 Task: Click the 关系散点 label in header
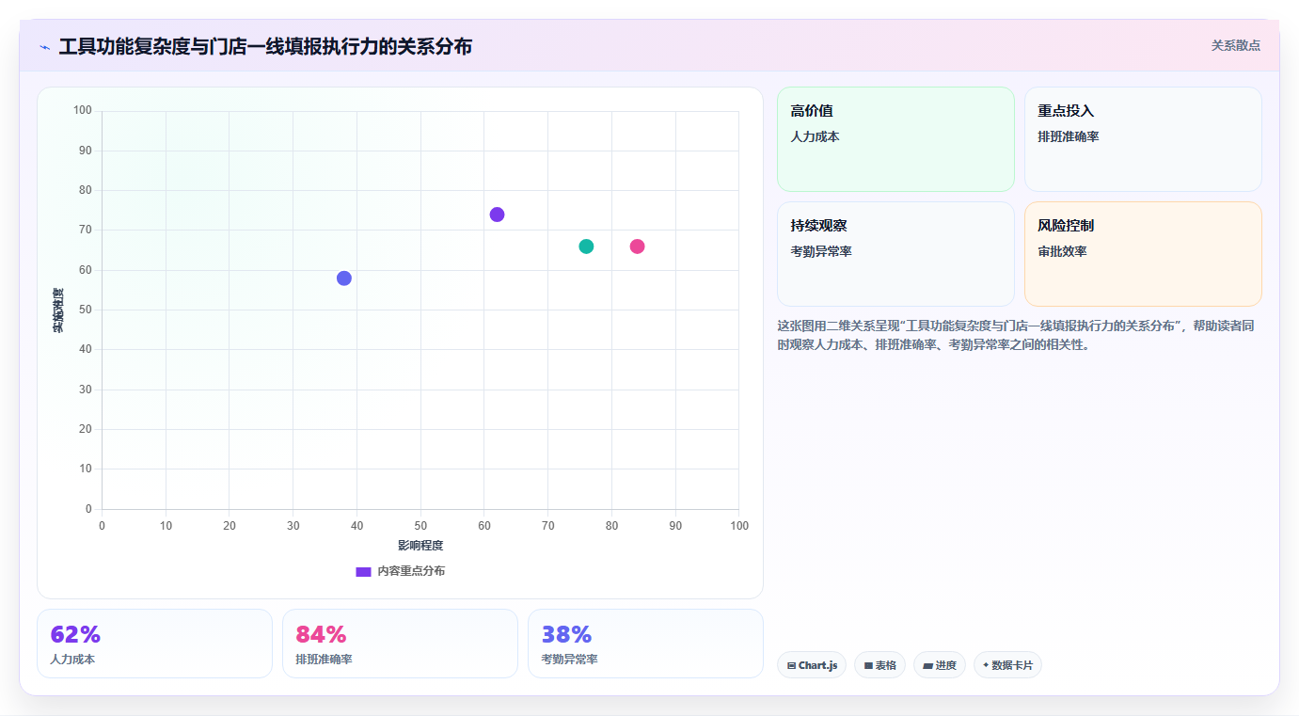(1235, 45)
